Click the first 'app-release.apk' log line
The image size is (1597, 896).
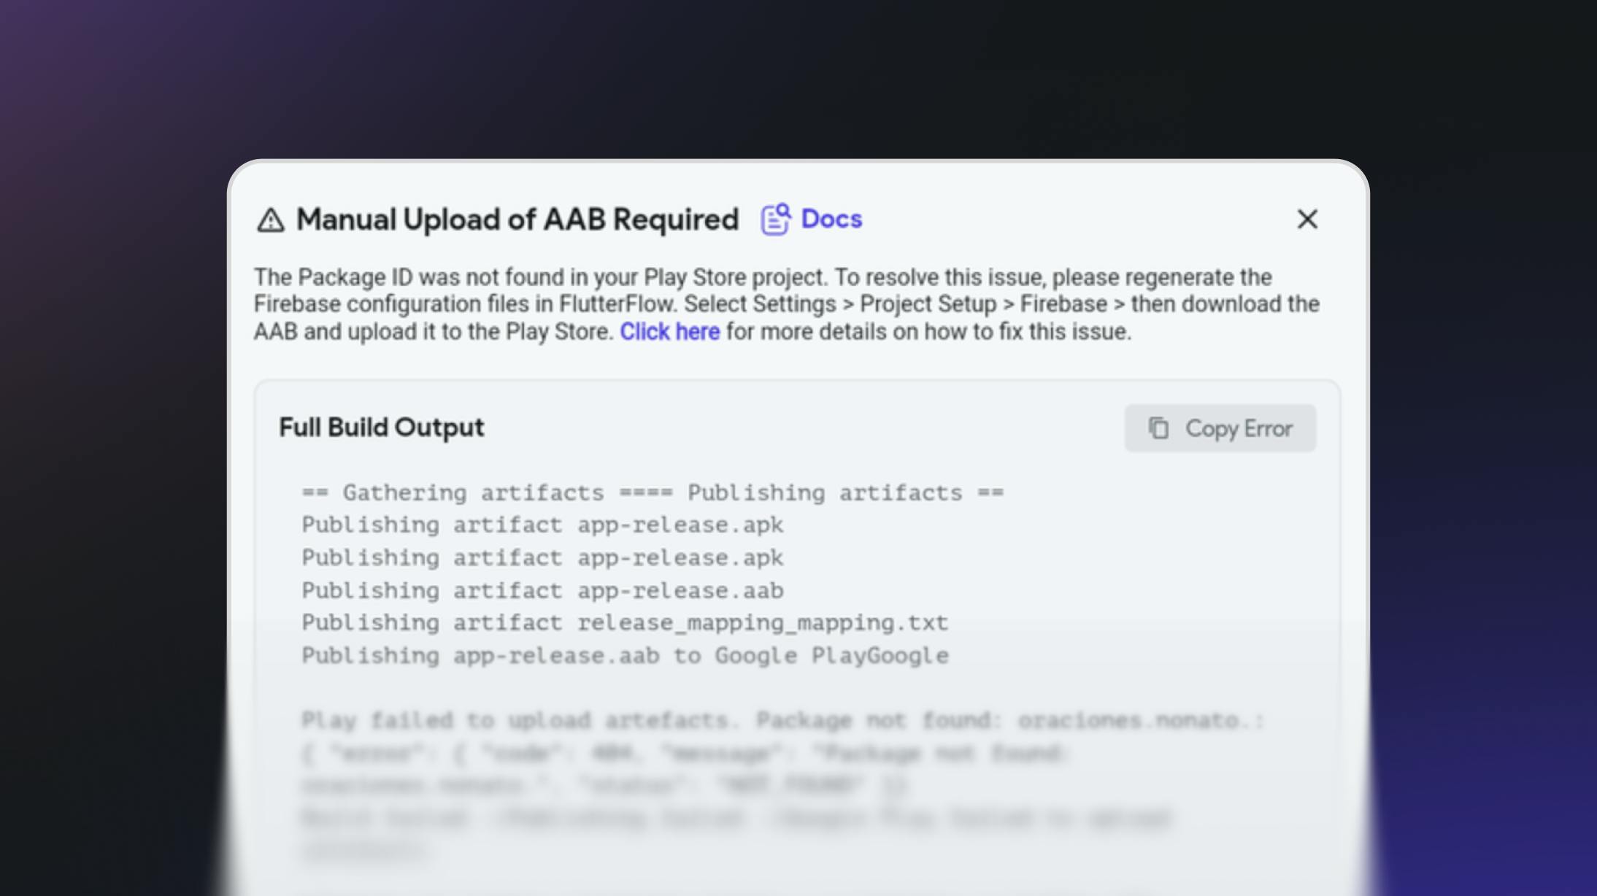click(x=542, y=525)
